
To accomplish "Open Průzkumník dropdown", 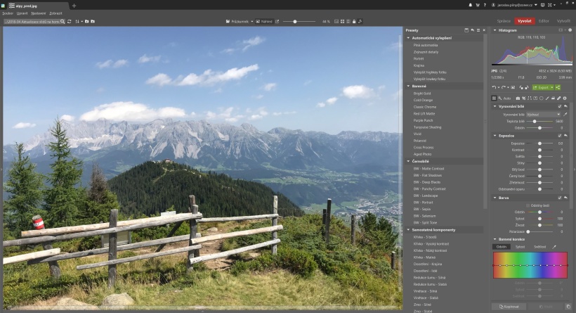I will pyautogui.click(x=252, y=21).
